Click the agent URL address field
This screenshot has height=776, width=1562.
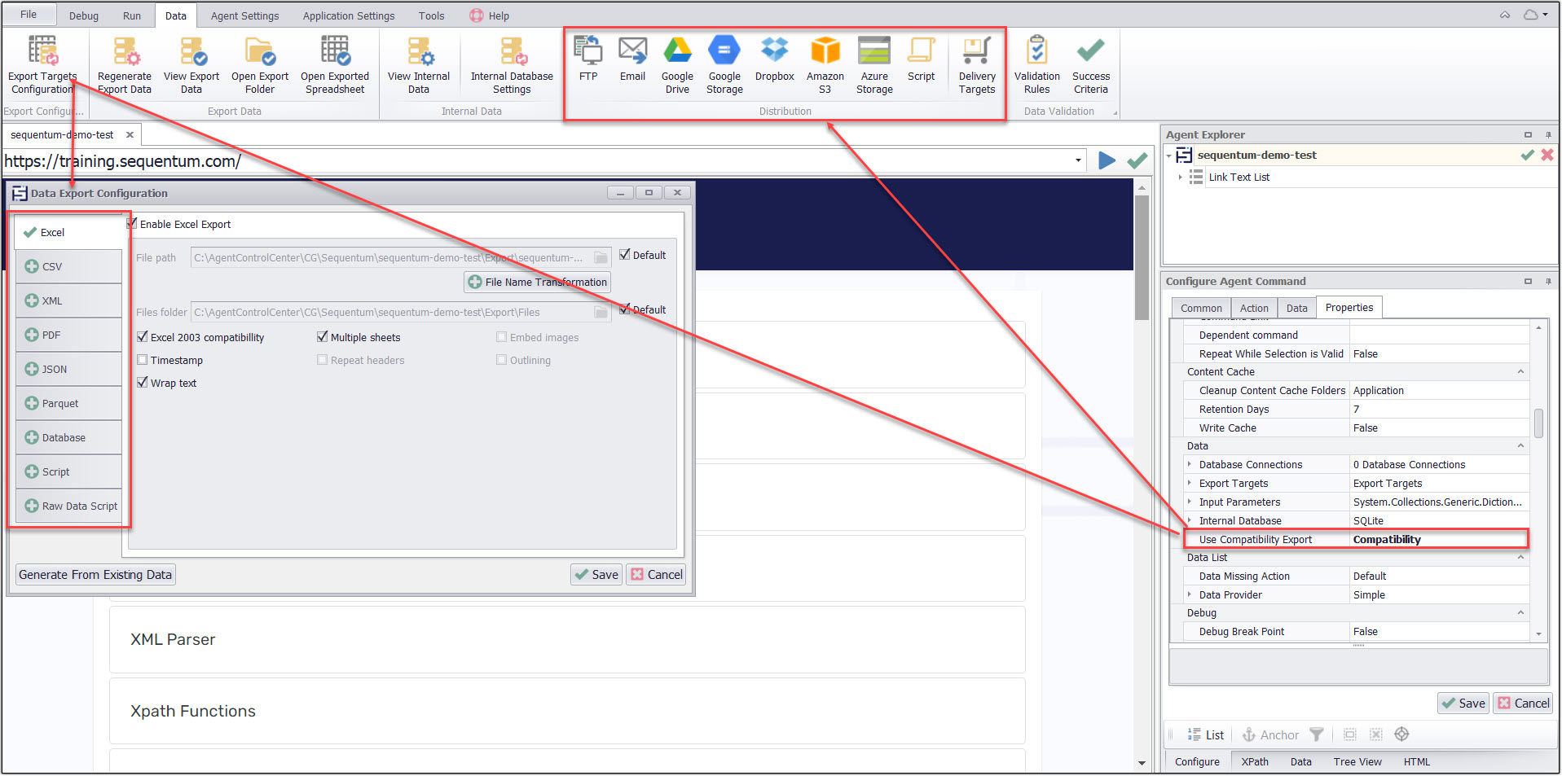tap(326, 160)
